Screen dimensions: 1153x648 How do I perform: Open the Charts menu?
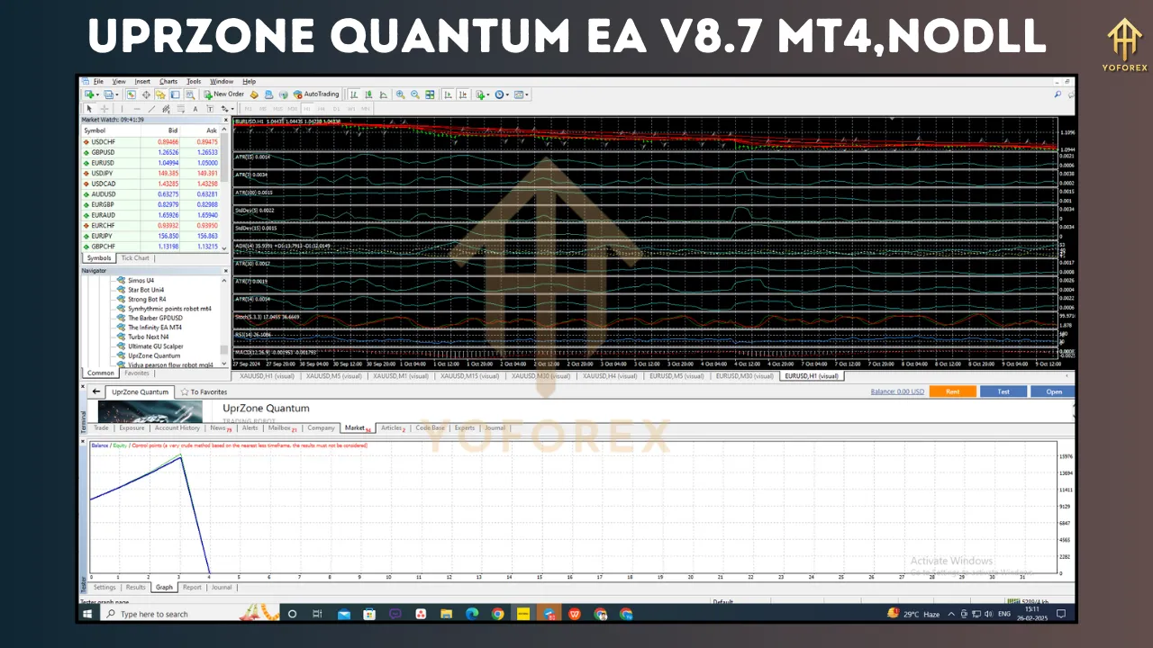(168, 81)
